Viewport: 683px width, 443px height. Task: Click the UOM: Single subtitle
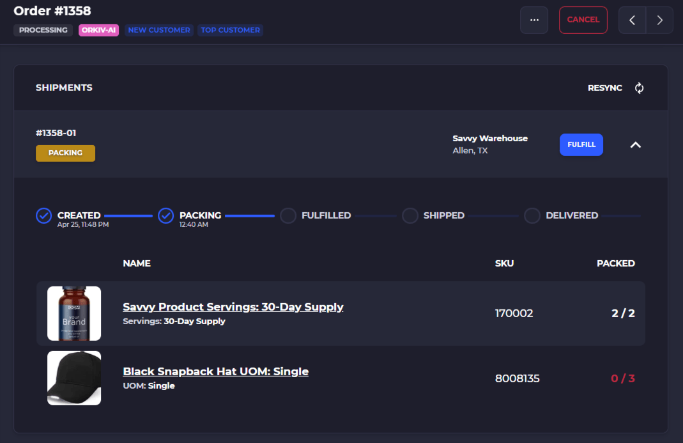(149, 386)
